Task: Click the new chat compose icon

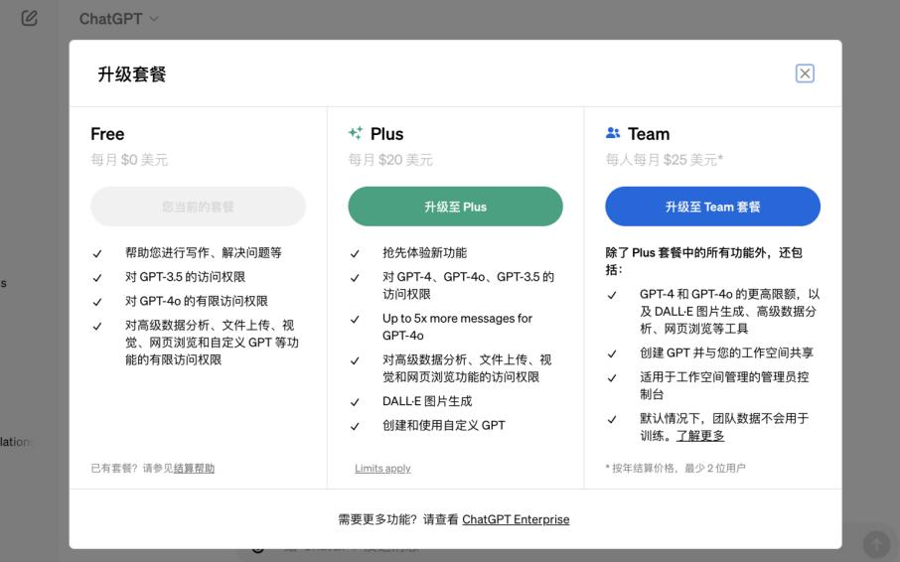Action: click(29, 18)
